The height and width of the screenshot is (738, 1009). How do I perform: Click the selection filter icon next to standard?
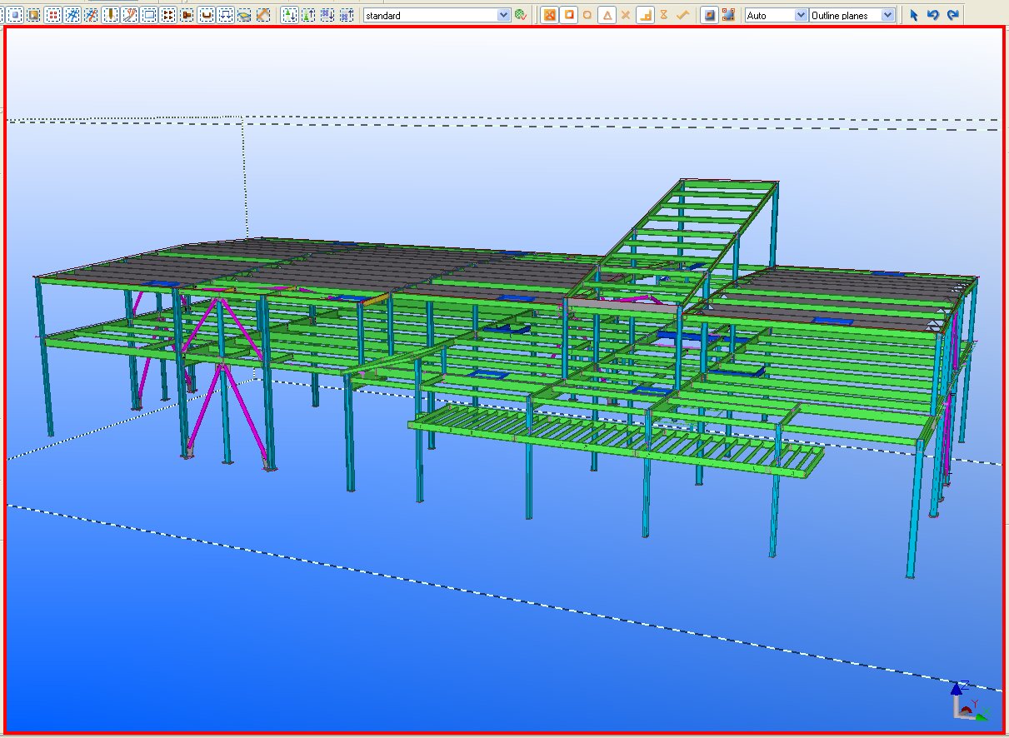[521, 15]
